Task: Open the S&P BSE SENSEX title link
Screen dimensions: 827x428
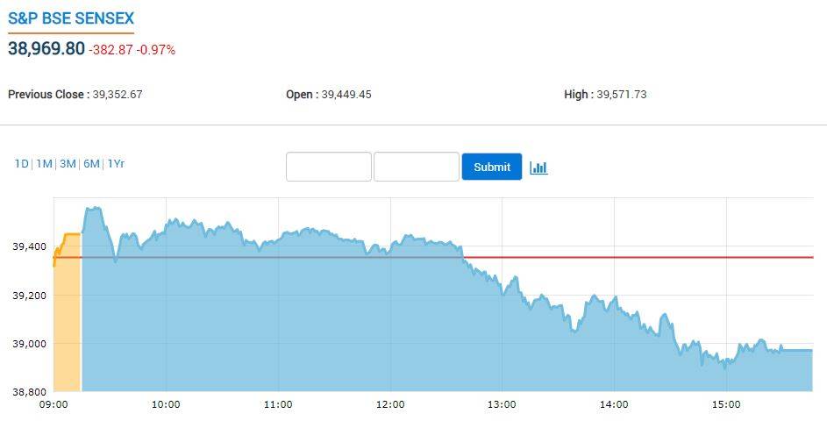Action: click(x=71, y=18)
